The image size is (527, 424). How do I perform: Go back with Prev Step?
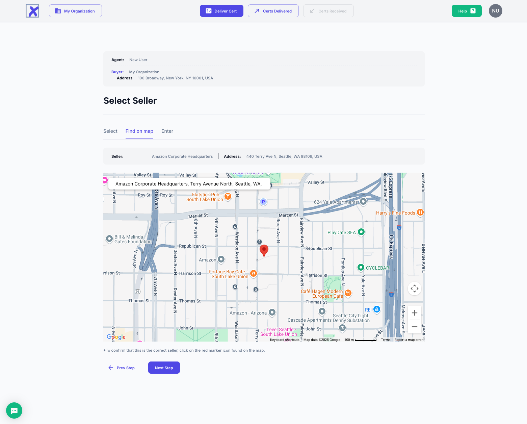click(122, 368)
